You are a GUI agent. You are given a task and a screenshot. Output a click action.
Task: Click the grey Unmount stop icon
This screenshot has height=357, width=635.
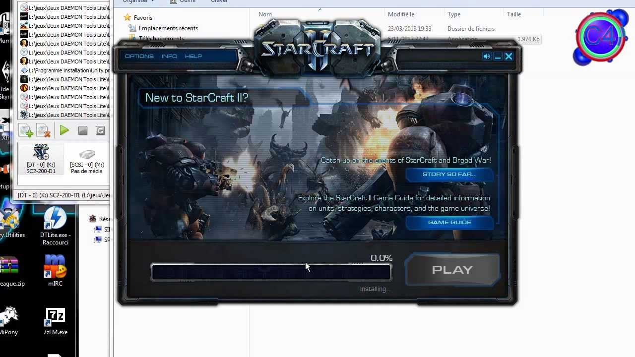point(83,130)
